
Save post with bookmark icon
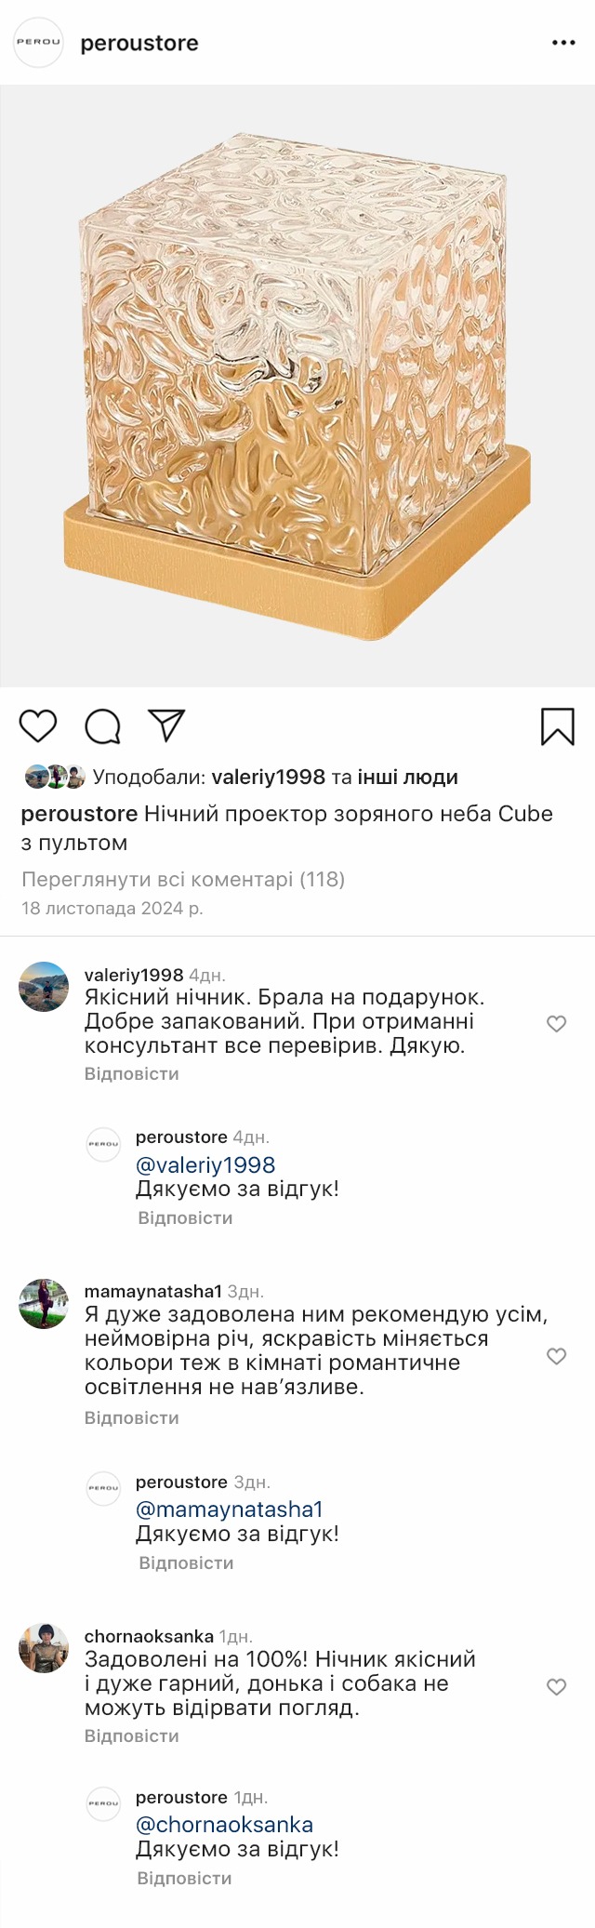558,726
